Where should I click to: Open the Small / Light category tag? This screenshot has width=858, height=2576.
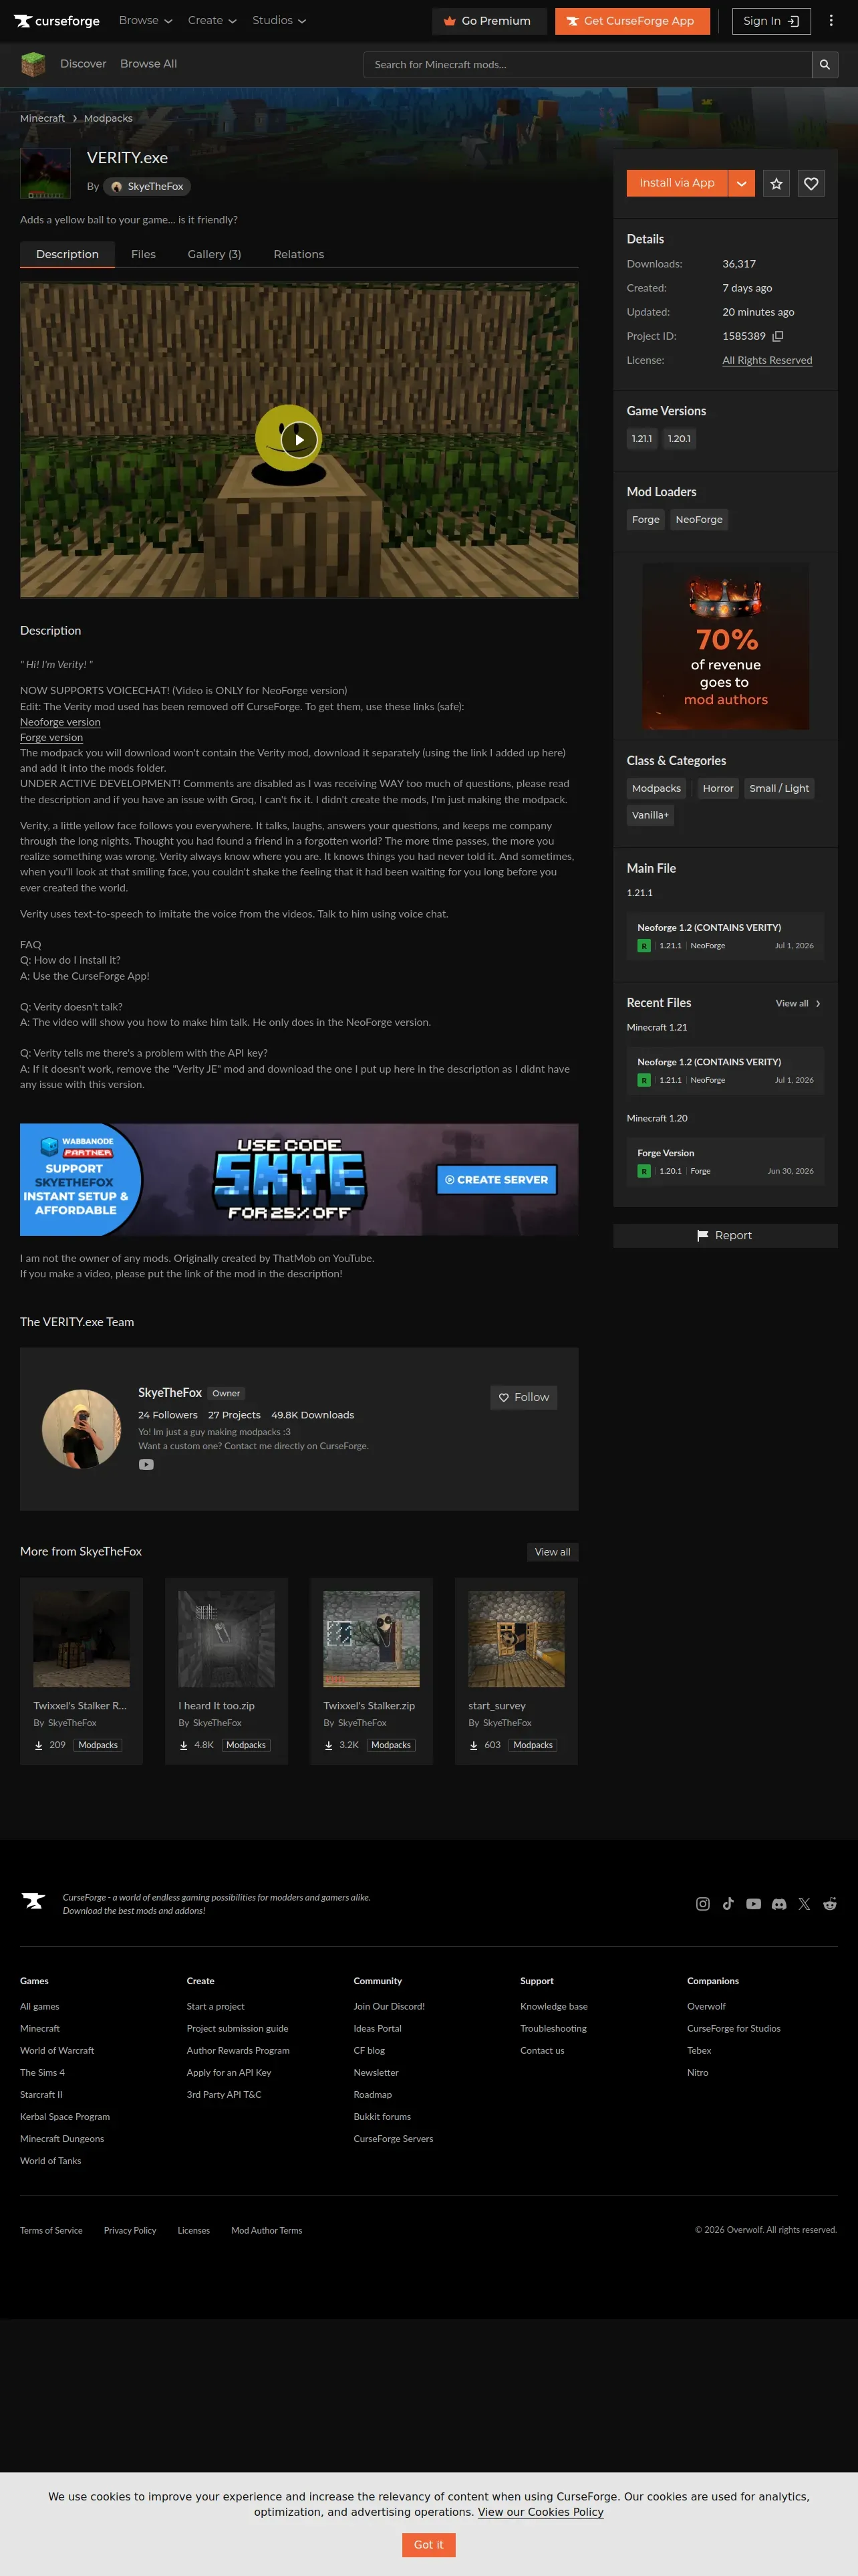779,789
